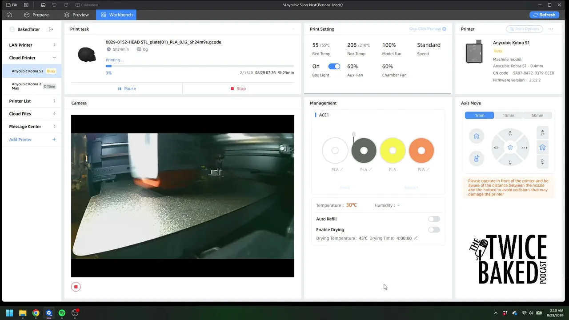Viewport: 569px width, 320px height.
Task: Go to the home icon tab
Action: click(9, 15)
